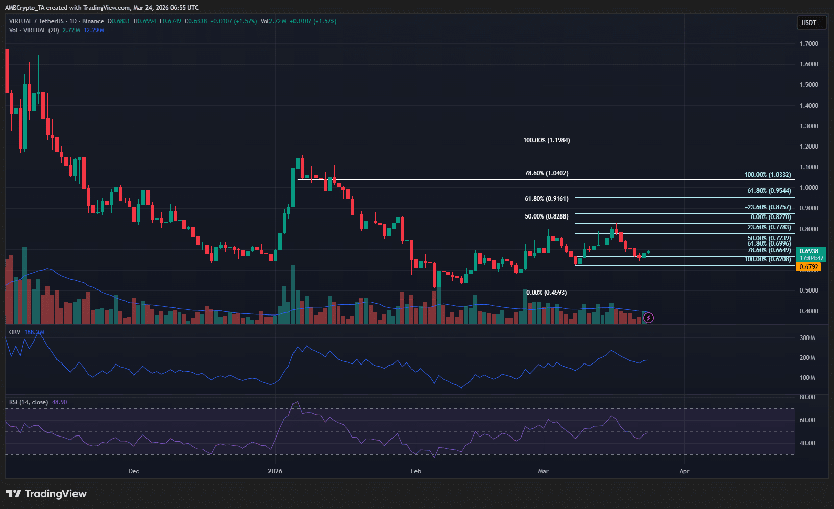Screen dimensions: 834x509
Task: Click the green 0.6938 current price label
Action: coord(808,251)
